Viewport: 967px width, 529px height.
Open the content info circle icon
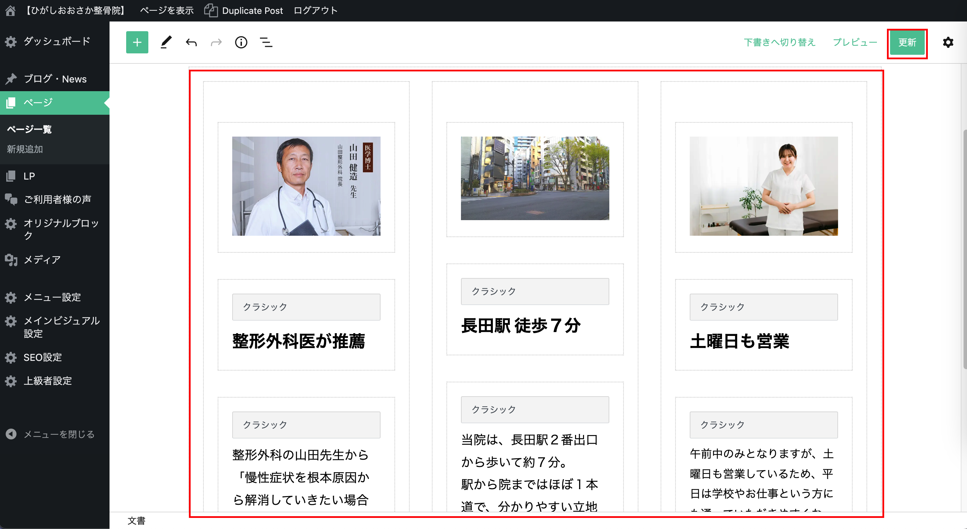241,42
